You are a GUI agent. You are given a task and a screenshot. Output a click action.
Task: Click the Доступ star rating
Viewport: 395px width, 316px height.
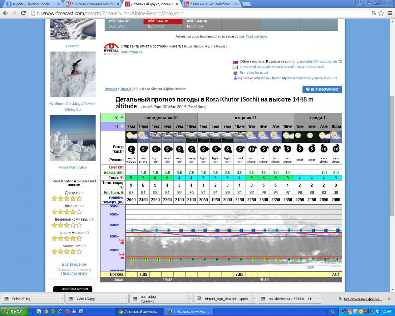pyautogui.click(x=67, y=198)
